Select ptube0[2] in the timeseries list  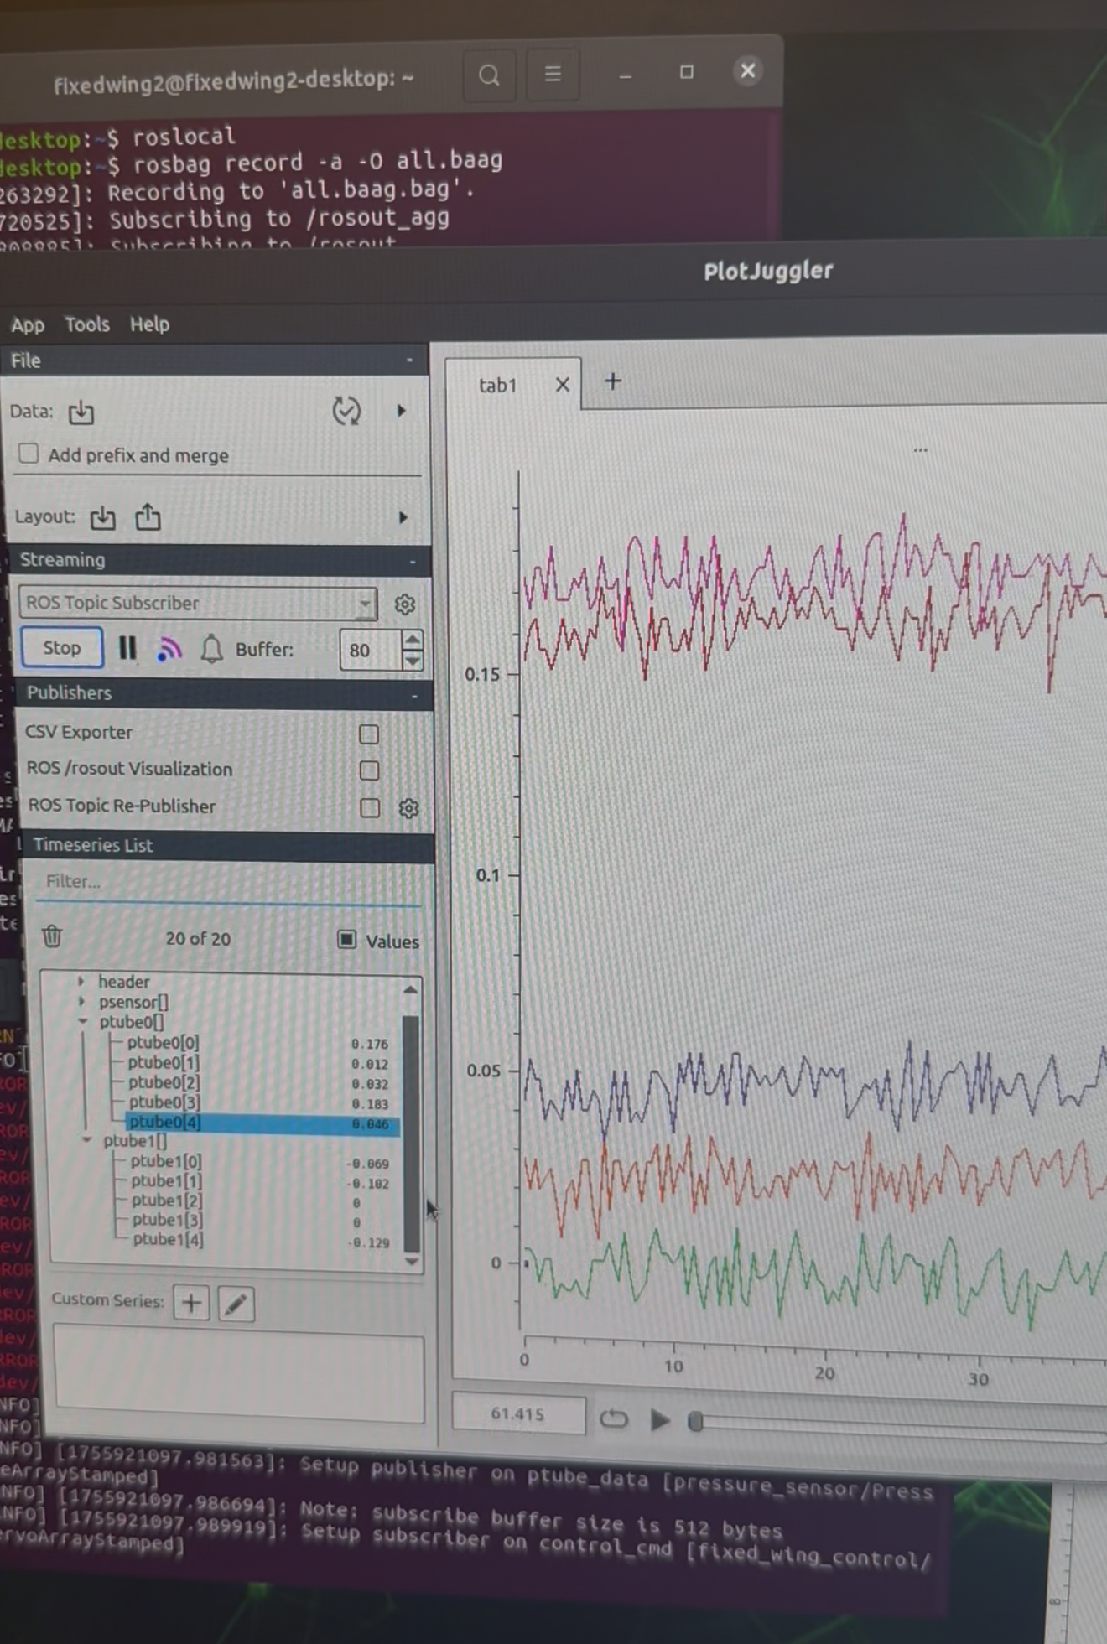pyautogui.click(x=164, y=1082)
